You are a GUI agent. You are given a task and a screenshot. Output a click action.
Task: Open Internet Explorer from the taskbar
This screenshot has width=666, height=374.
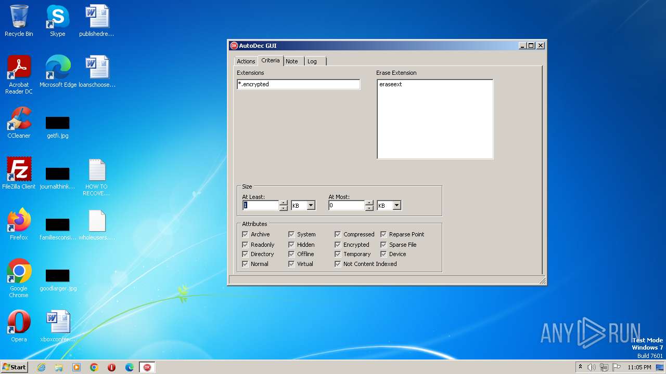click(x=41, y=367)
